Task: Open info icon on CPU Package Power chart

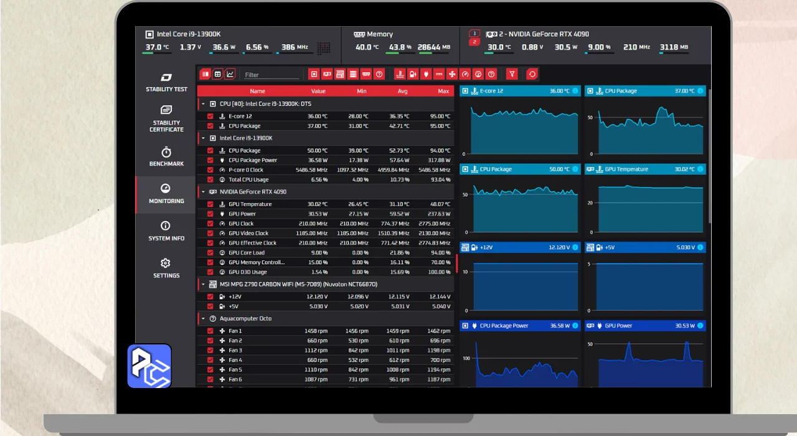Action: click(575, 326)
